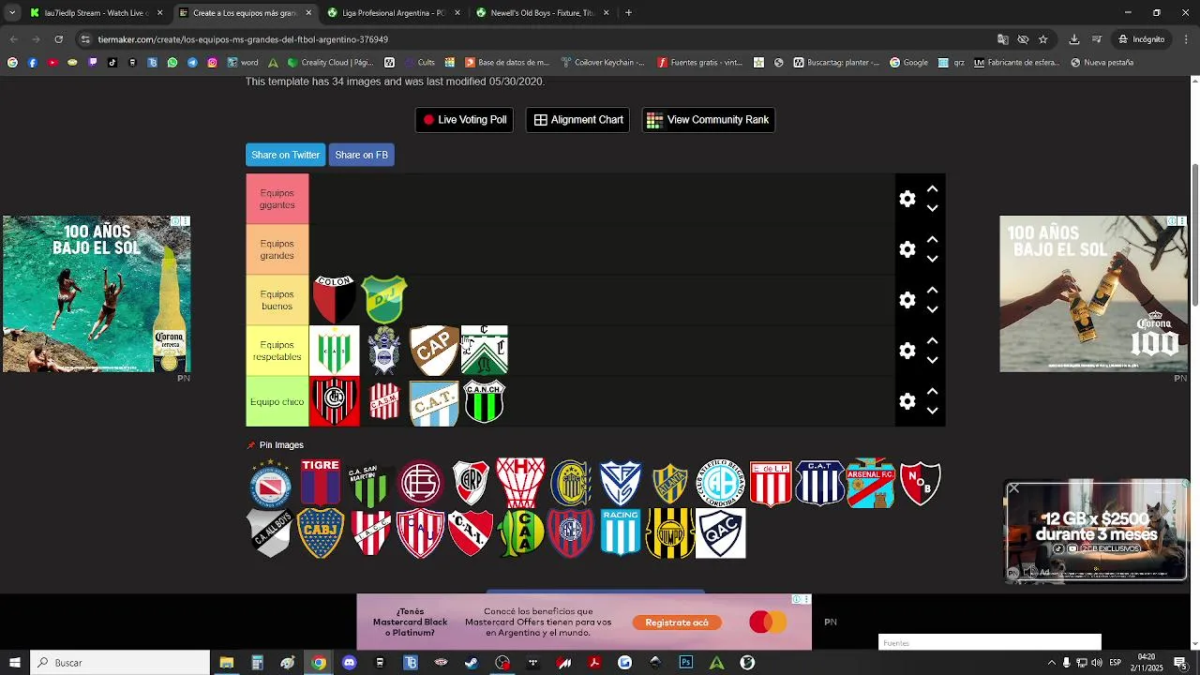Select the Vélez Sarsfield V crest

click(x=621, y=484)
